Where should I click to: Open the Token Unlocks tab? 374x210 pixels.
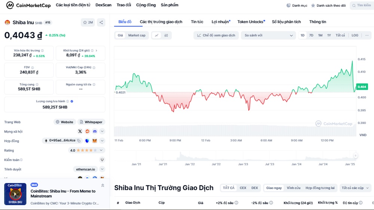[x=251, y=22]
